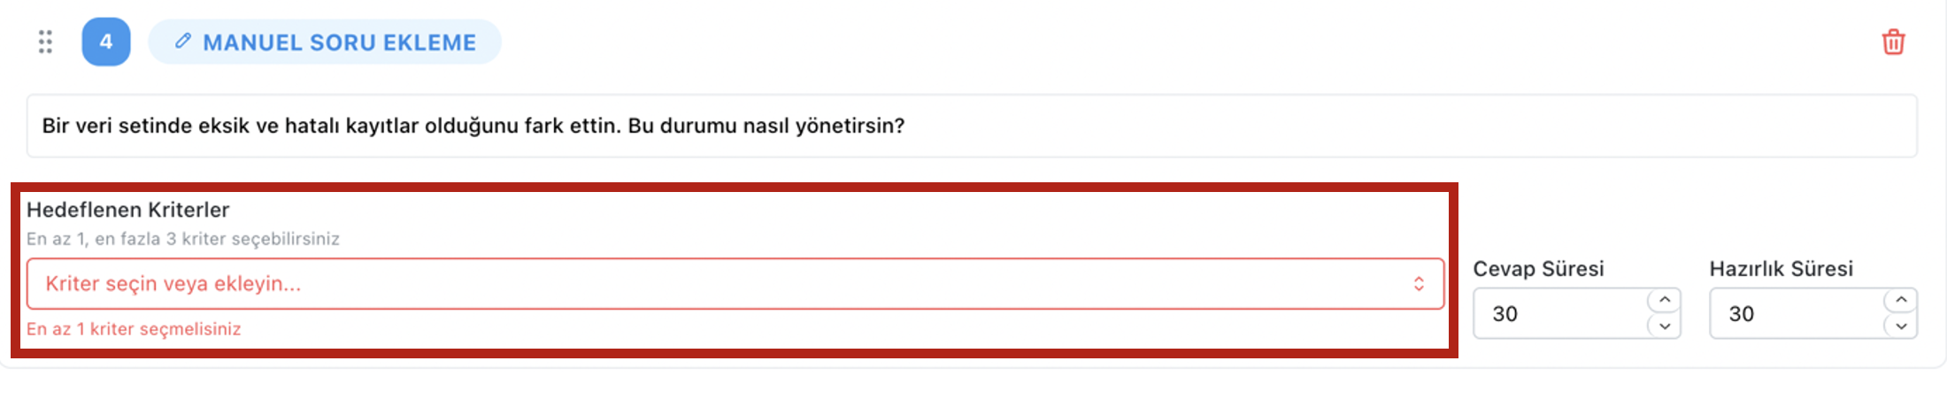This screenshot has width=1947, height=407.
Task: Delete the question with the red trash icon
Action: tap(1893, 42)
